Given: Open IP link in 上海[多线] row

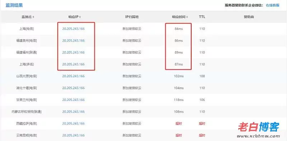Looking at the screenshot, I should (x=74, y=64).
